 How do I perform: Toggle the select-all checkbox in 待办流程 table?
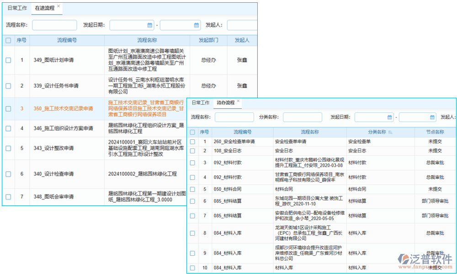point(192,132)
